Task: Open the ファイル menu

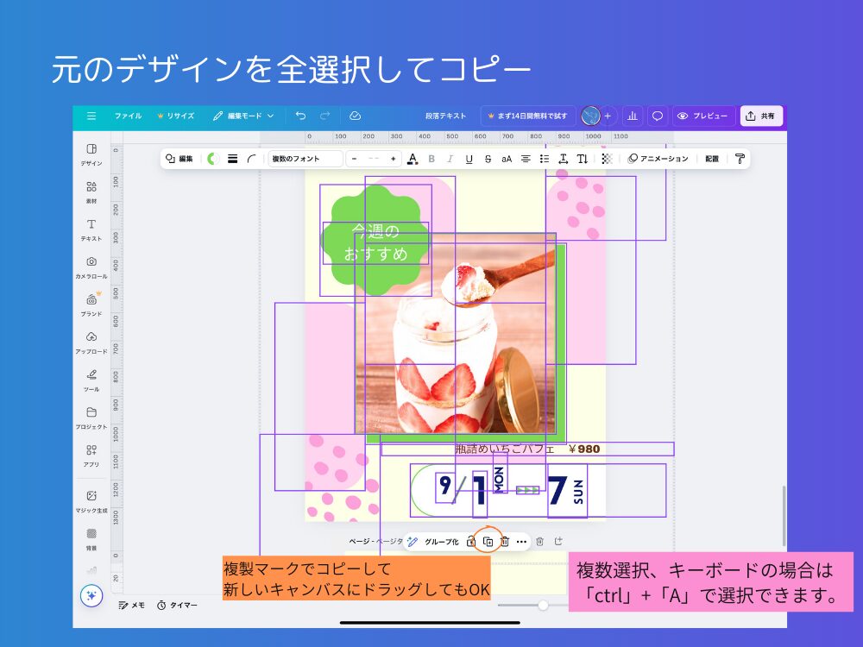Action: 129,116
